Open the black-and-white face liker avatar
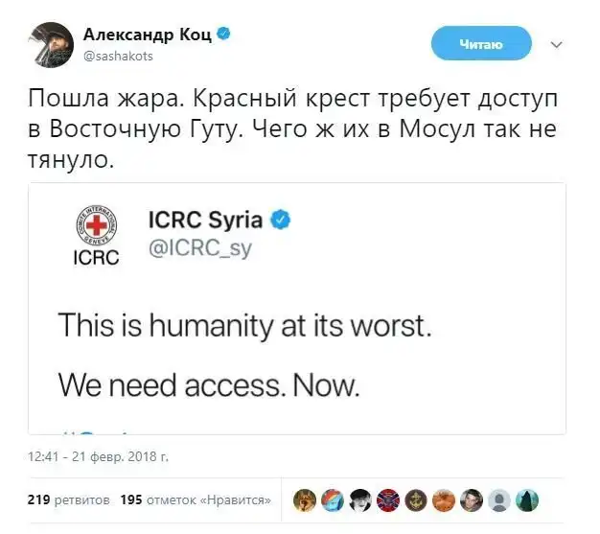 360,500
